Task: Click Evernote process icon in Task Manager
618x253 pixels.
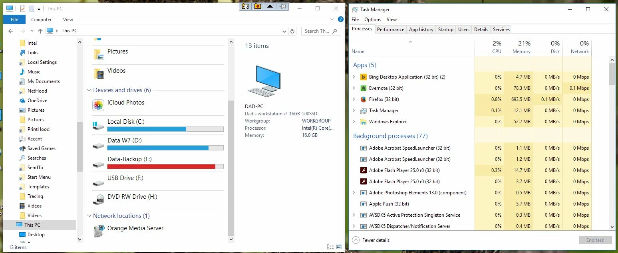Action: [x=364, y=88]
